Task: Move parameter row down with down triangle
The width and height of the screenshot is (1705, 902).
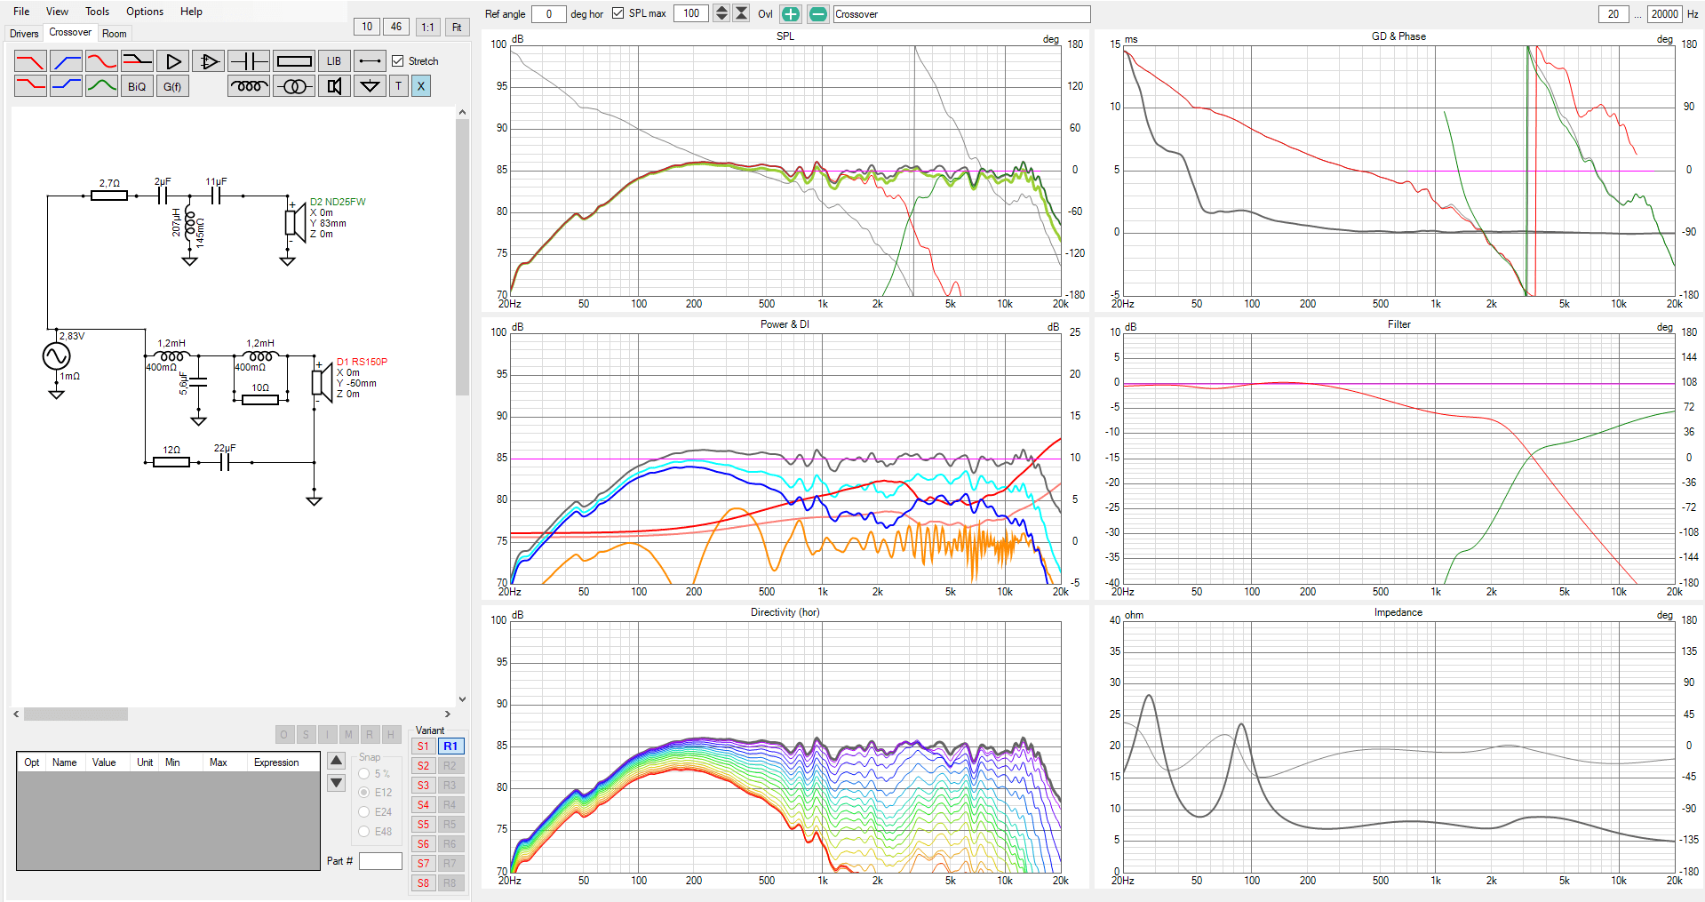Action: [337, 783]
